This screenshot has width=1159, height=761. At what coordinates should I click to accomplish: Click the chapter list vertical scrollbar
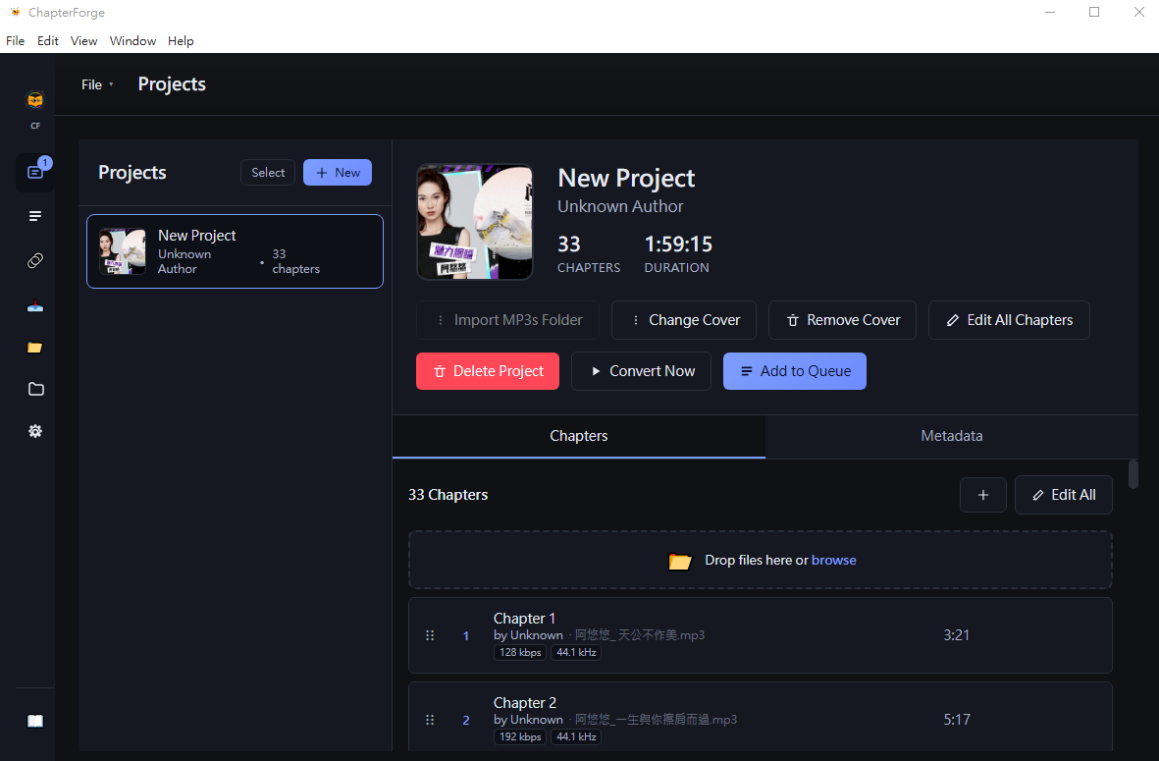1133,475
